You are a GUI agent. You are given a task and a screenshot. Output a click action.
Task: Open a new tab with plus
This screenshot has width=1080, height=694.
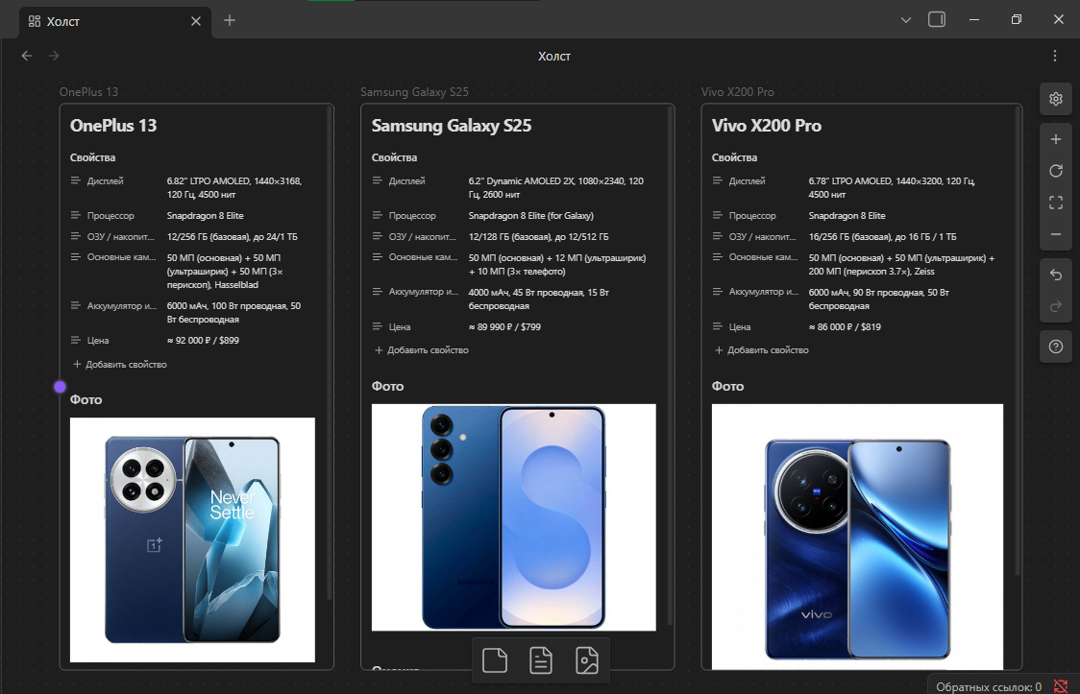[230, 20]
